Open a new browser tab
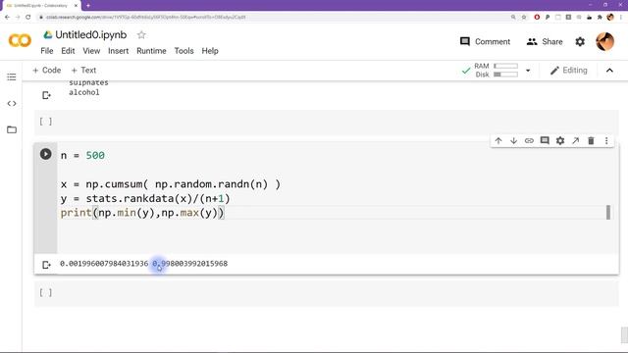The image size is (628, 353). [87, 6]
